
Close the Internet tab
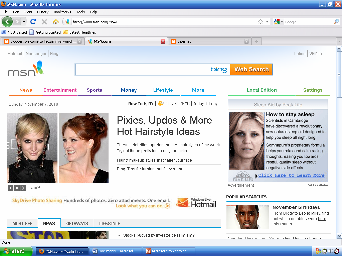click(x=246, y=41)
